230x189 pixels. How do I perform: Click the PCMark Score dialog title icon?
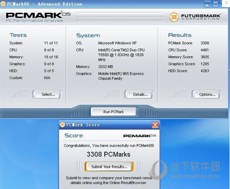click(x=63, y=125)
